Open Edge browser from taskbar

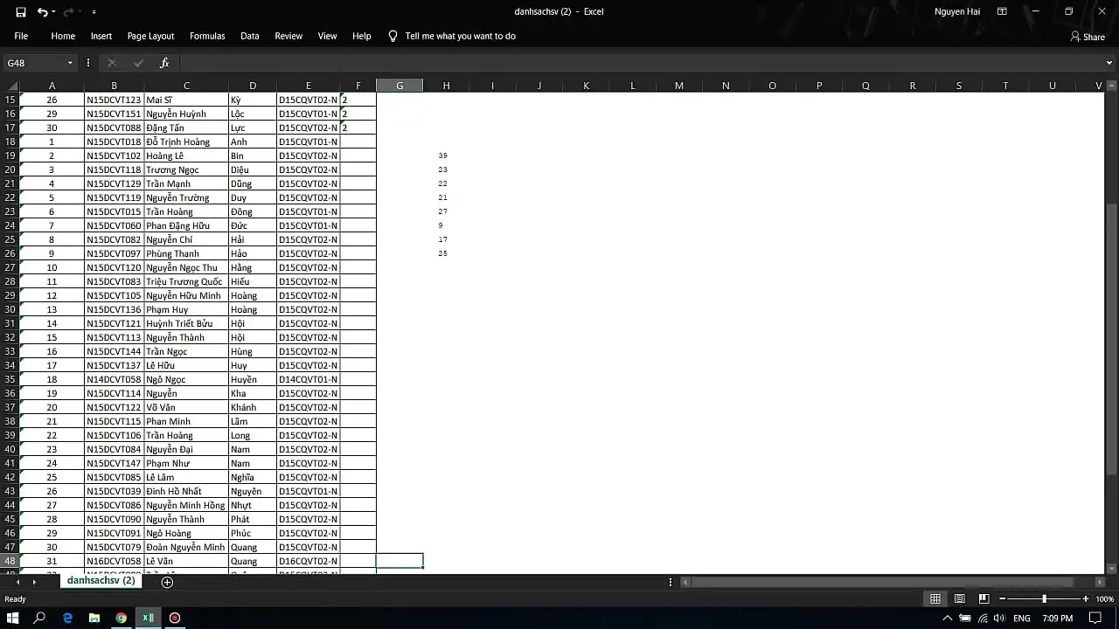pos(67,618)
